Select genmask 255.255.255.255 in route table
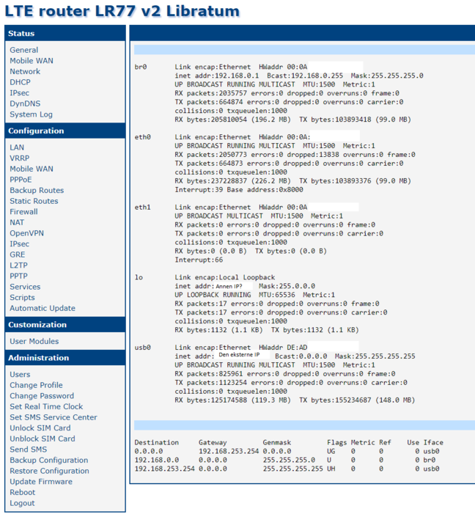This screenshot has height=528, width=475. (x=293, y=469)
